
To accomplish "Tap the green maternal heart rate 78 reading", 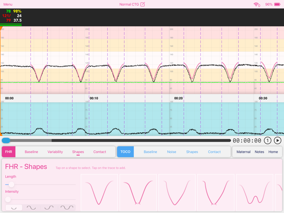I will point(9,11).
